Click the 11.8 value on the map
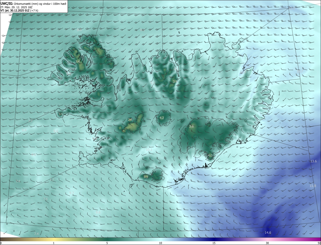Viewport: 321px width, 245px height. pos(313,186)
